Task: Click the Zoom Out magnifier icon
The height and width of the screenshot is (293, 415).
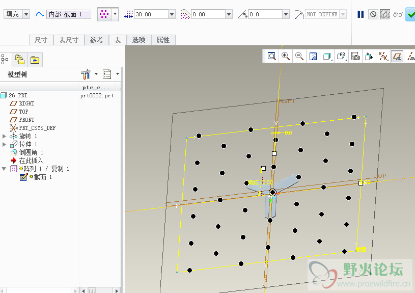Action: point(299,57)
